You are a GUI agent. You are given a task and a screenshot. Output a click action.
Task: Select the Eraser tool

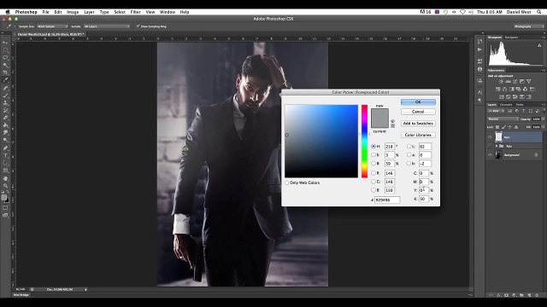5,118
